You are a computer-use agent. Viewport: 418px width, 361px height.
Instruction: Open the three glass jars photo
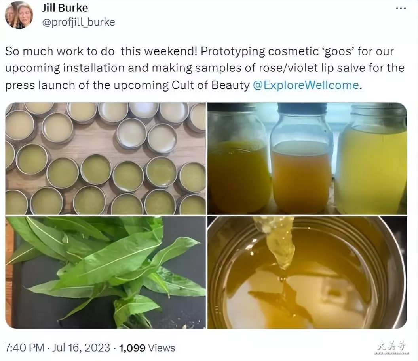coord(307,158)
